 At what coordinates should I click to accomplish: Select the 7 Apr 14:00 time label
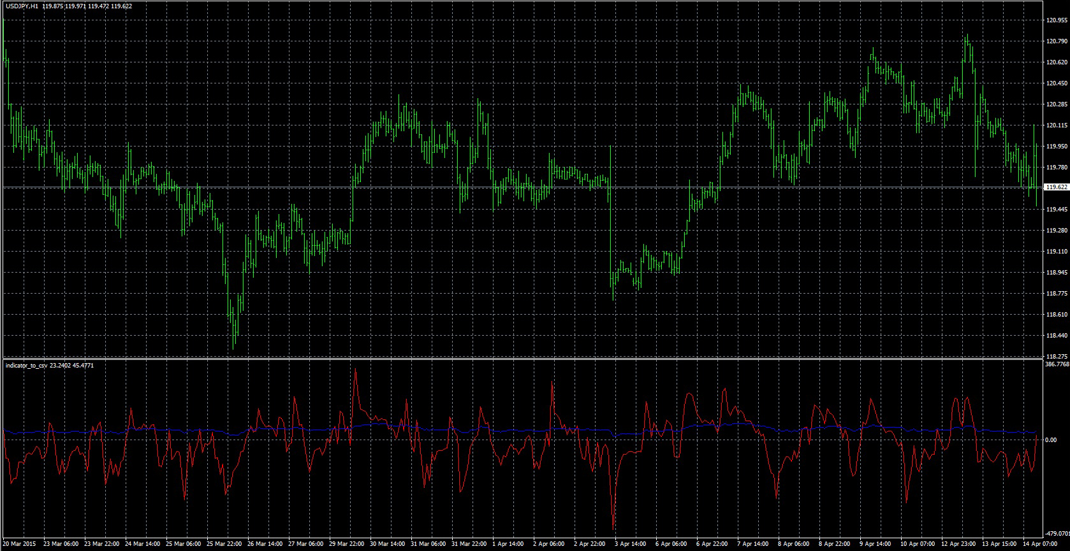(754, 545)
